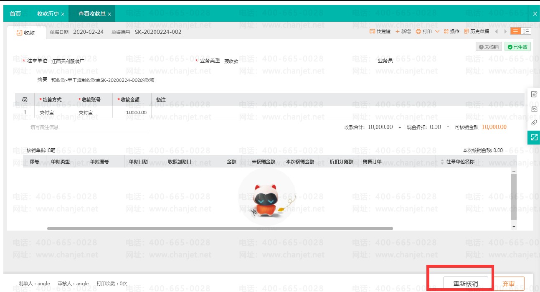This screenshot has width=540, height=292.
Task: Click the 弃审 button
Action: [x=509, y=284]
